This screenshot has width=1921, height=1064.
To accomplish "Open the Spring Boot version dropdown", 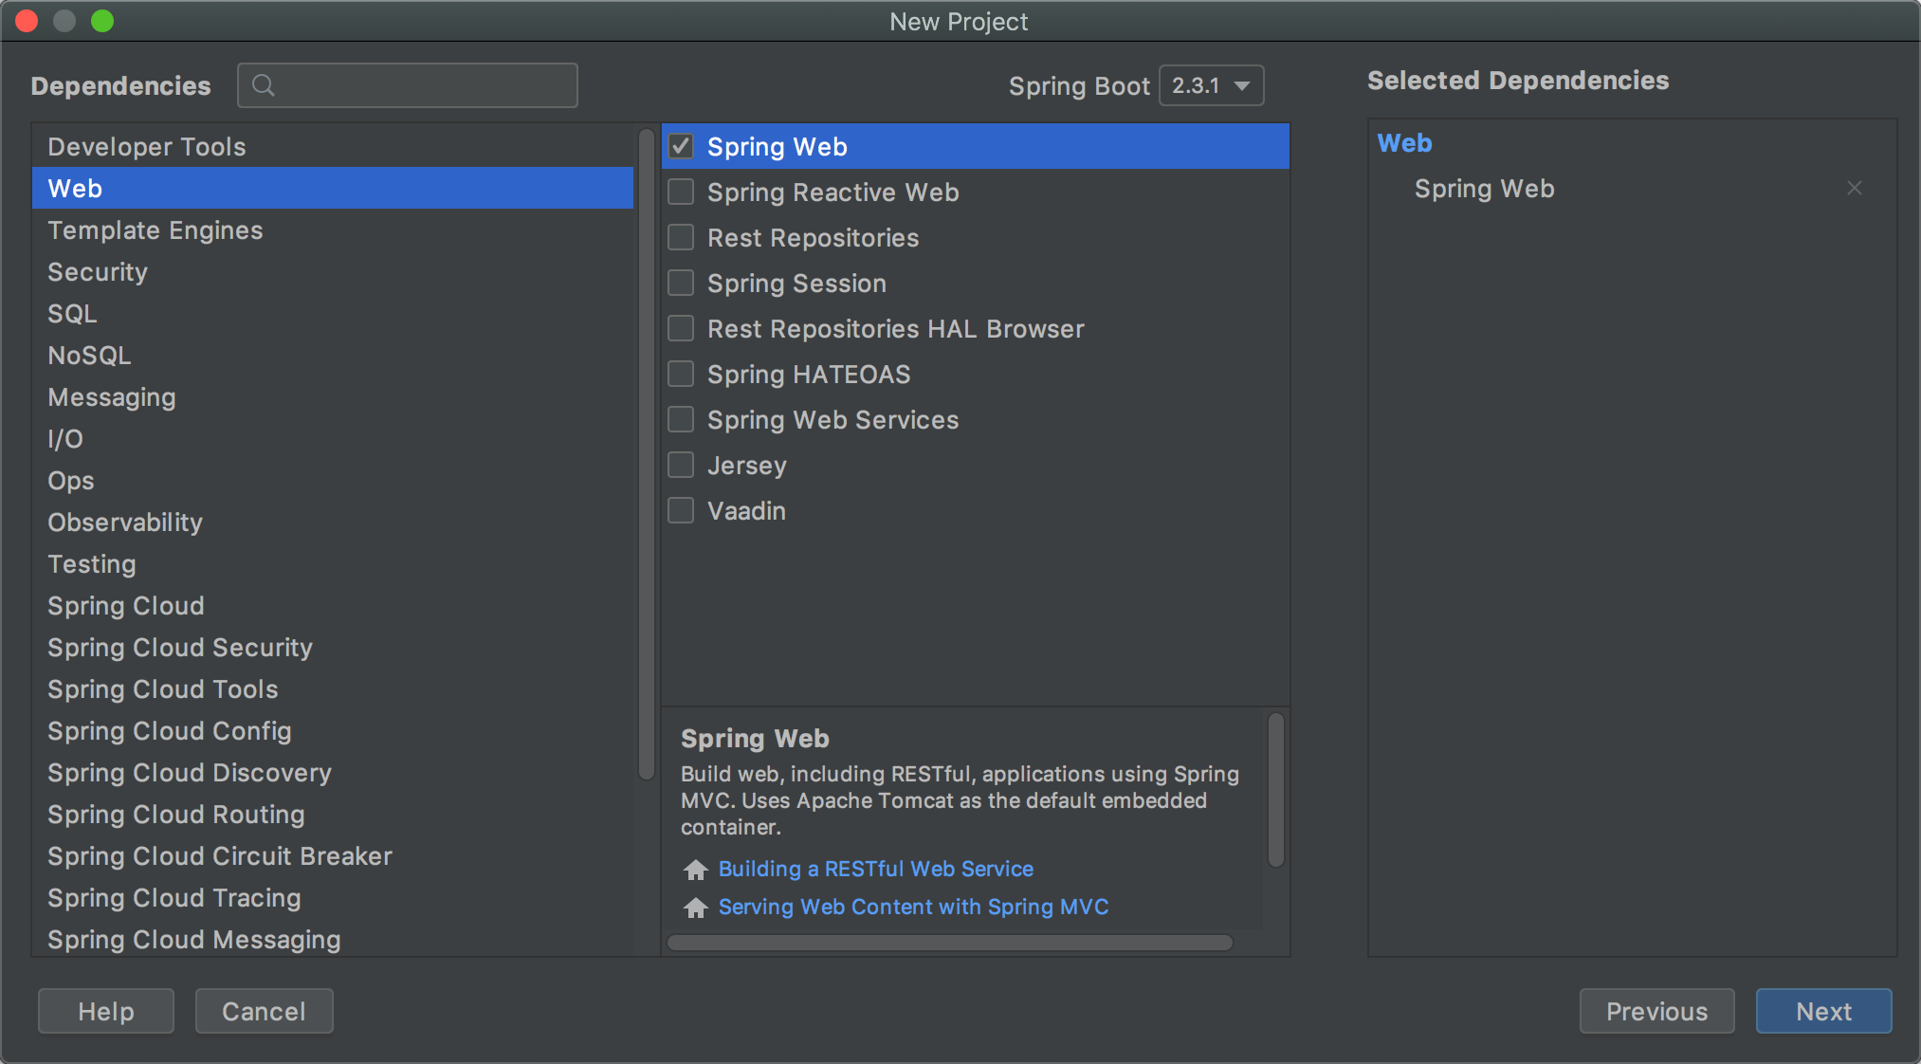I will pos(1211,85).
